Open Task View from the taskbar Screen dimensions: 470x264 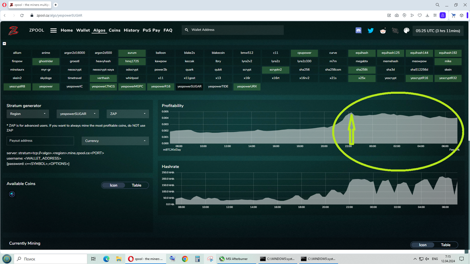point(93,259)
